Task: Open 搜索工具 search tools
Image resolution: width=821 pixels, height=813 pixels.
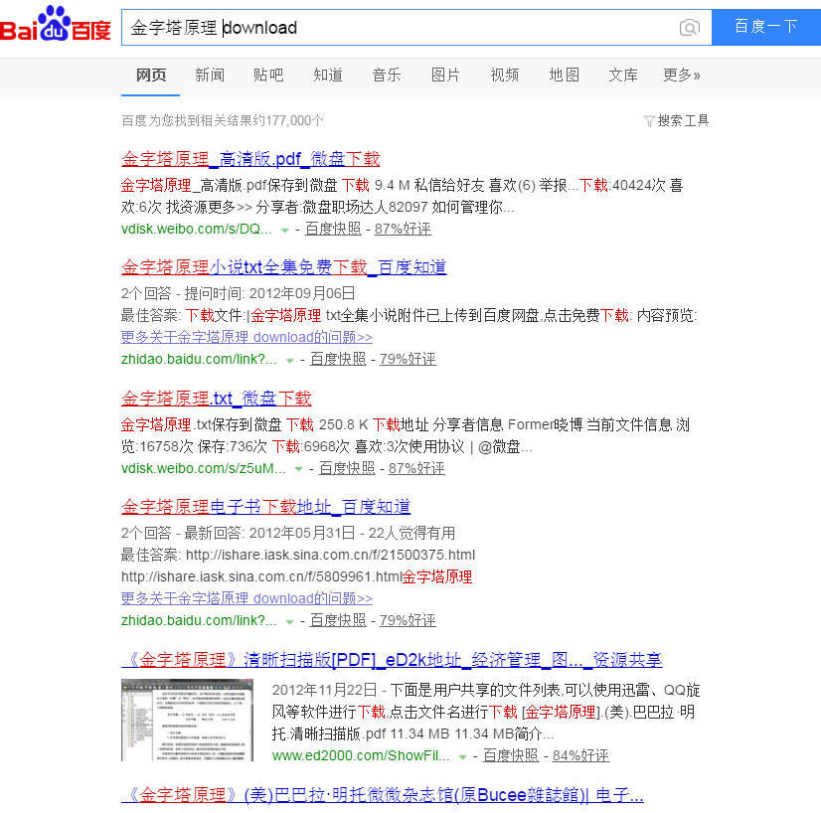Action: [x=683, y=121]
